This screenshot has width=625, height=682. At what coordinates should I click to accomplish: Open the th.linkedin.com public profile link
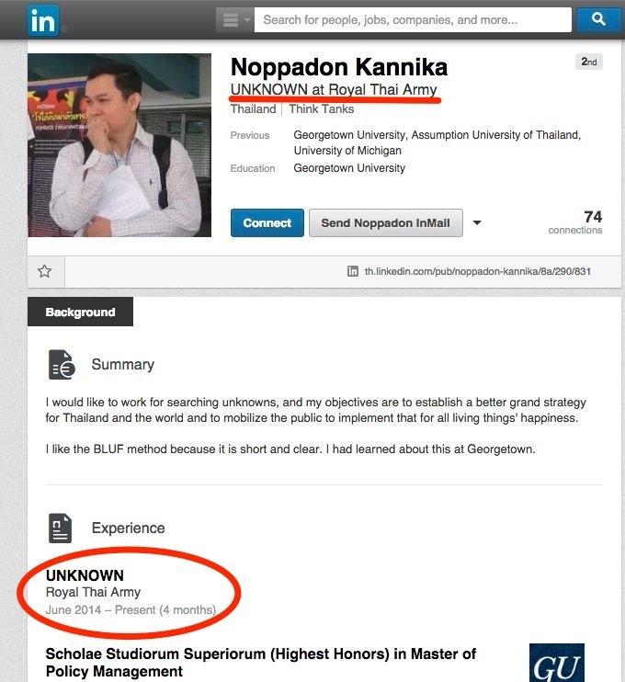pos(478,271)
